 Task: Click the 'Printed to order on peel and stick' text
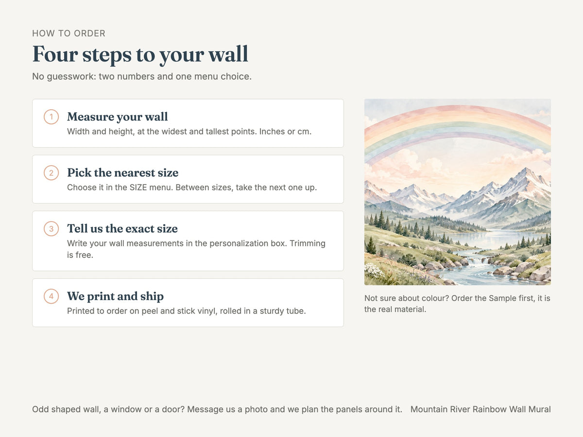point(187,311)
